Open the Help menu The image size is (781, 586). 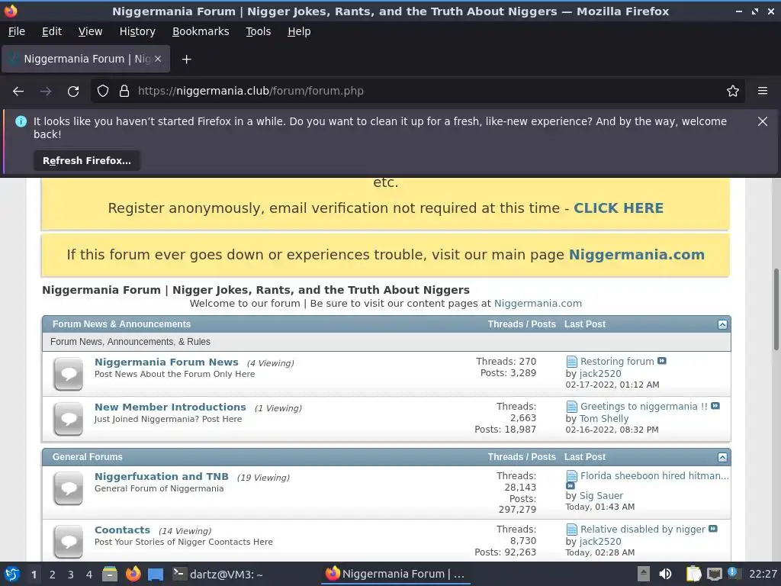pyautogui.click(x=299, y=31)
